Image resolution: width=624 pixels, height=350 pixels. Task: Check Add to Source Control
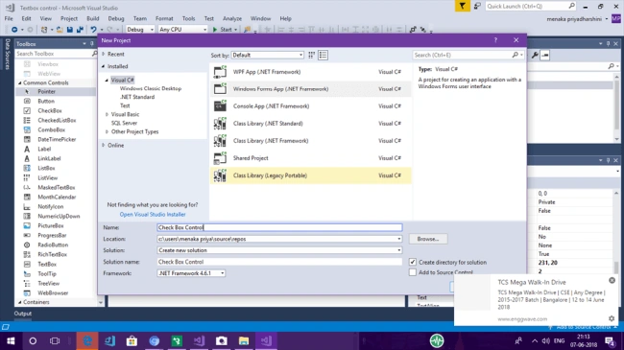coord(413,272)
